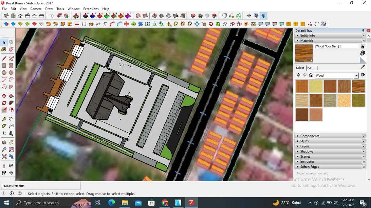Collapse the Materials panel
This screenshot has width=371, height=208.
[x=307, y=41]
